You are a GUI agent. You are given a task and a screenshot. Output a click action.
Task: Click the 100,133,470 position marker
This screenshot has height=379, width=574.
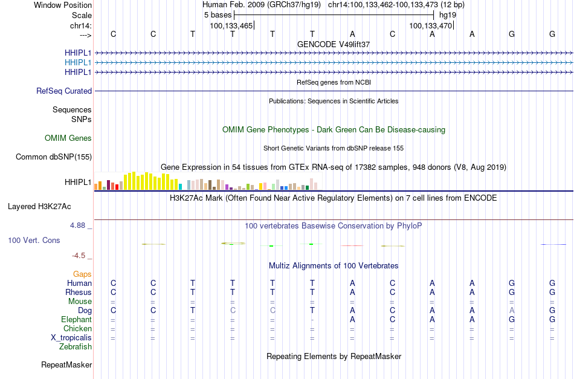point(431,25)
